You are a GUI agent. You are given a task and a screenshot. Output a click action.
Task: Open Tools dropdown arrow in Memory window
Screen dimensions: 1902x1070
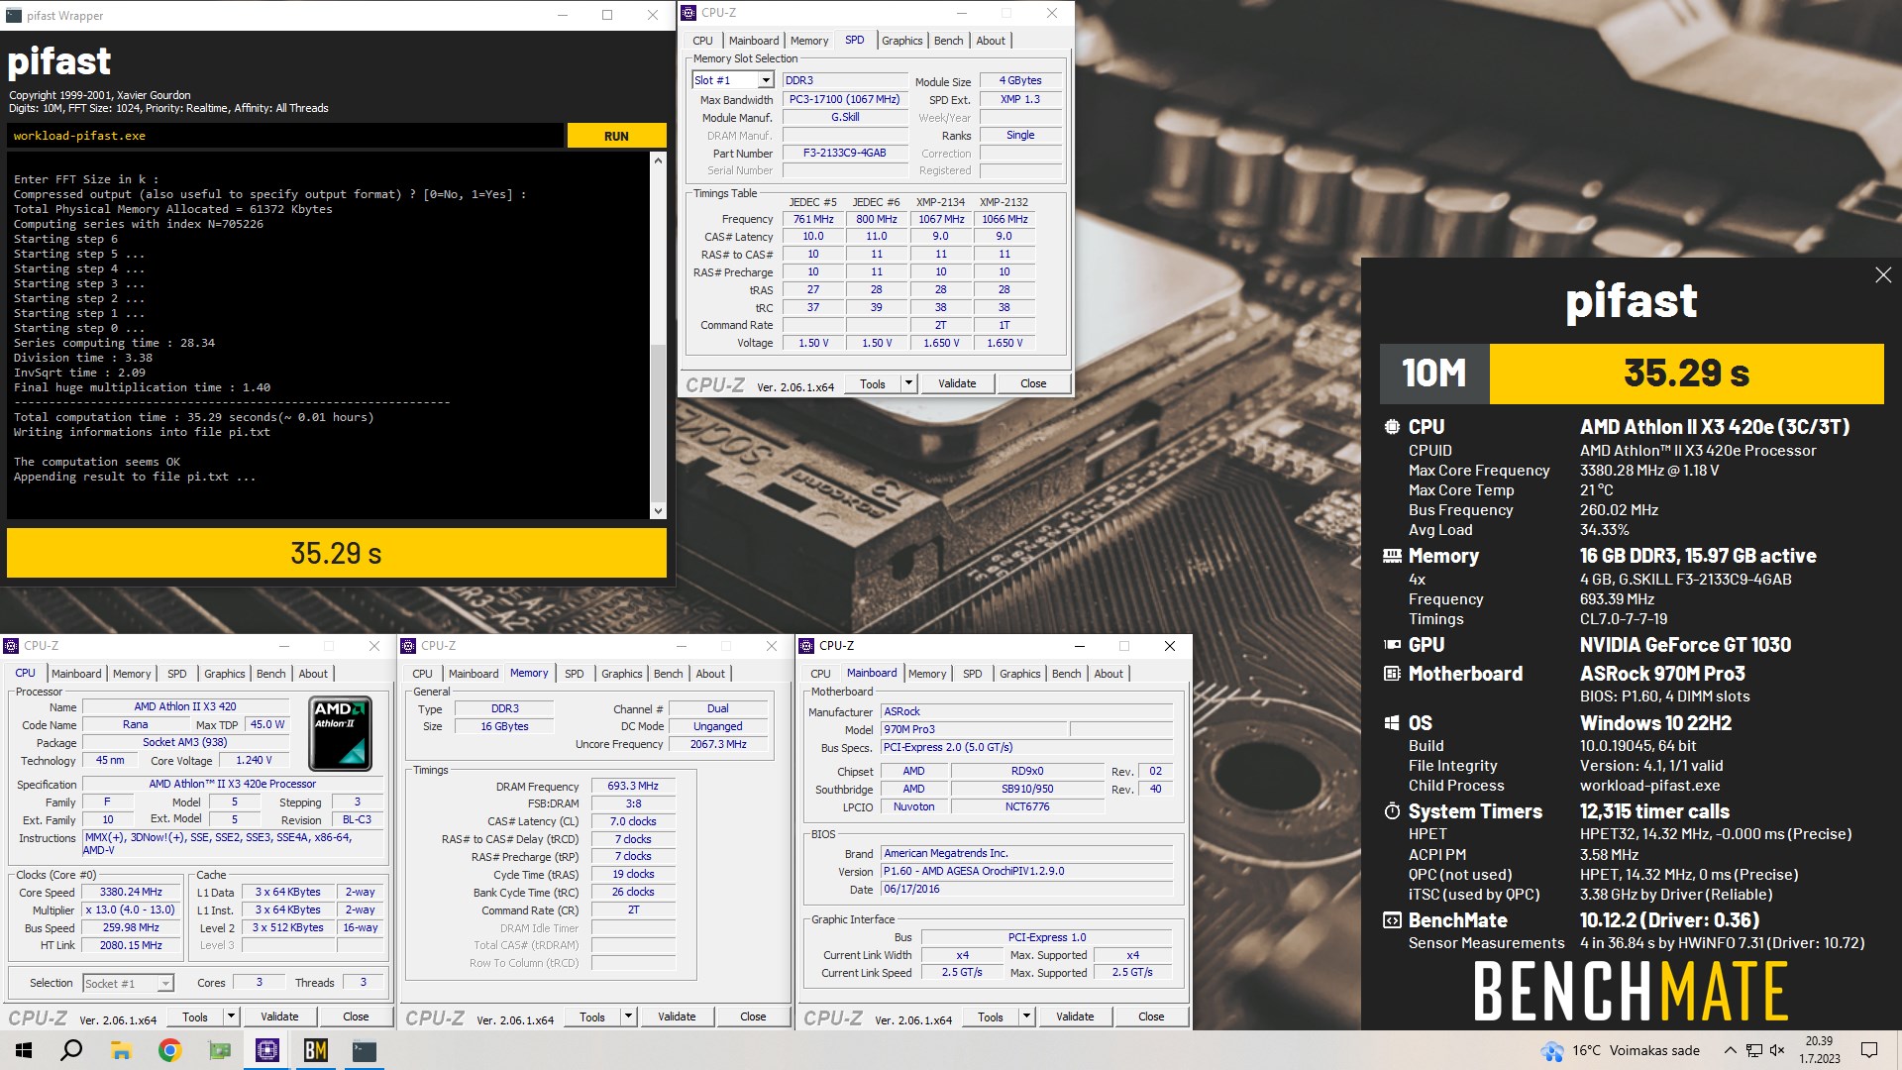[628, 1016]
